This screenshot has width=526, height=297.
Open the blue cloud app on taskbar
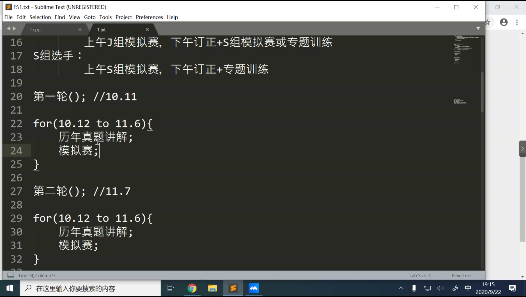(x=254, y=288)
